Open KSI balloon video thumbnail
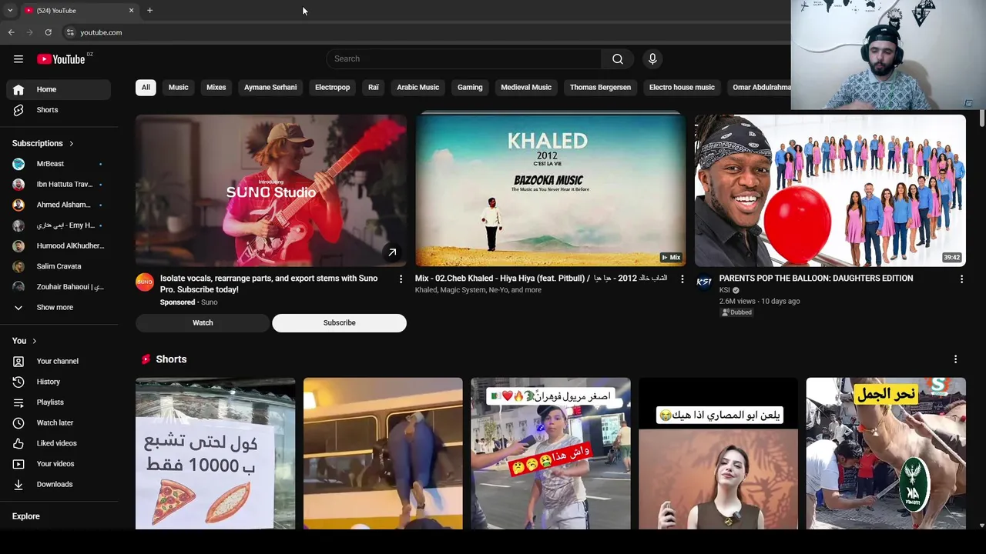Image resolution: width=986 pixels, height=554 pixels. coord(830,190)
